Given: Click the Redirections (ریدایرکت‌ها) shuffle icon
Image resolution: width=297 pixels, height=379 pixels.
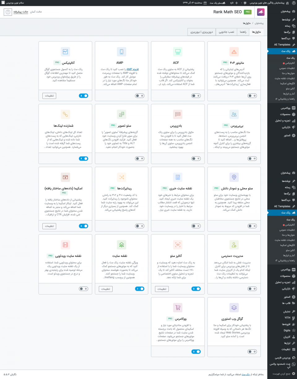Looking at the screenshot, I should coord(122,177).
